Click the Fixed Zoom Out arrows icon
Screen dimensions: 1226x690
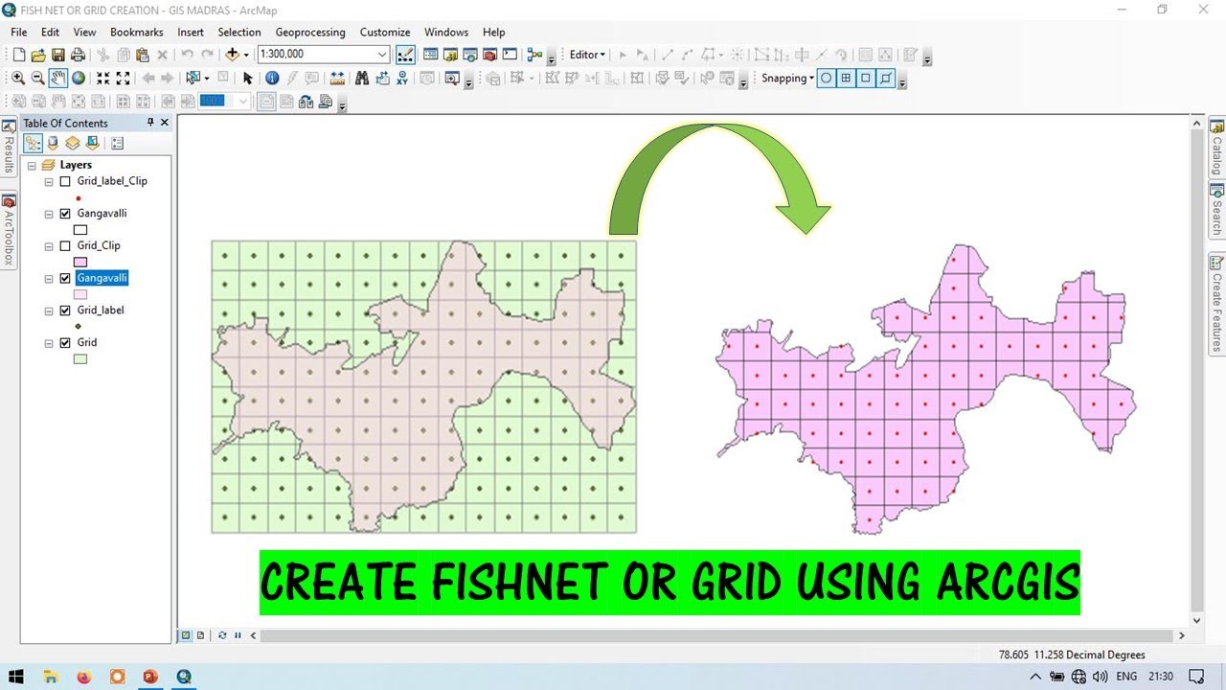click(123, 78)
